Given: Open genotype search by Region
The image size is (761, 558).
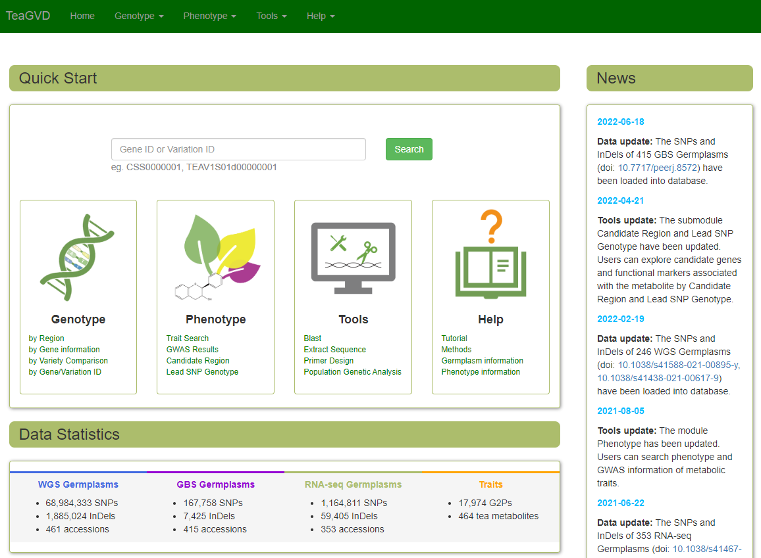Looking at the screenshot, I should pos(47,338).
